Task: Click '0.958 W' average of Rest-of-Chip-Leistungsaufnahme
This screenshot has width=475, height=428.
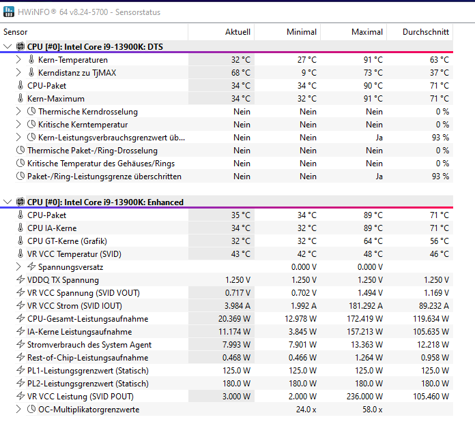Action: [435, 358]
